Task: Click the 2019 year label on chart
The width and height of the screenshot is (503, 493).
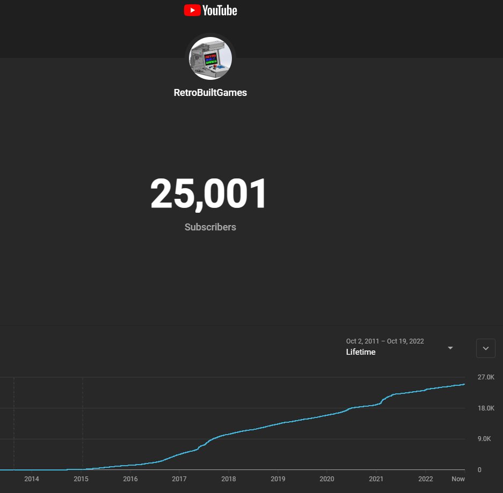Action: click(278, 479)
